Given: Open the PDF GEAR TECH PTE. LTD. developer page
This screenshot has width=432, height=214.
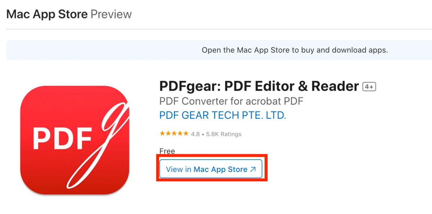Looking at the screenshot, I should (223, 115).
